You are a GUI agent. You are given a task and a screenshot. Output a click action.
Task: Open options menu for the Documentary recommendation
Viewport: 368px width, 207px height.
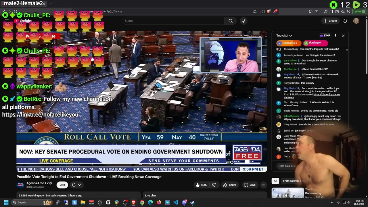(347, 190)
